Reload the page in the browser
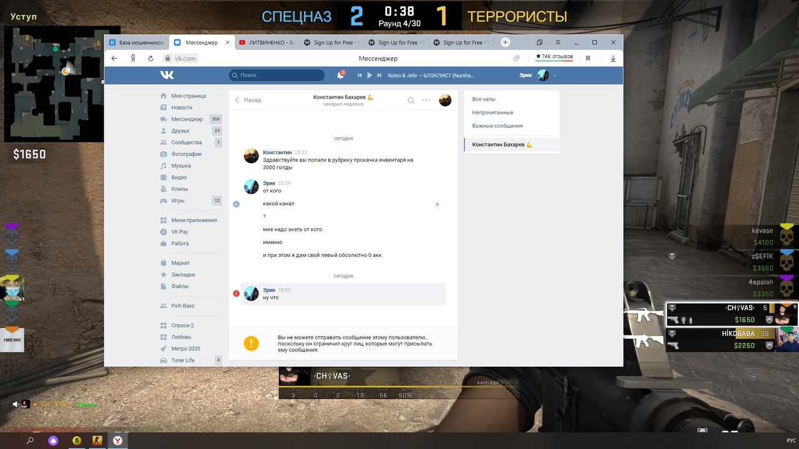 150,58
